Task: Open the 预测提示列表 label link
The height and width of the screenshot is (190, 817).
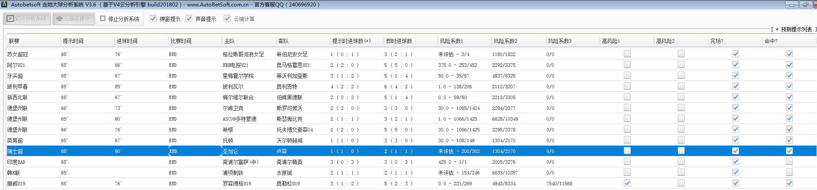Action: pyautogui.click(x=796, y=29)
